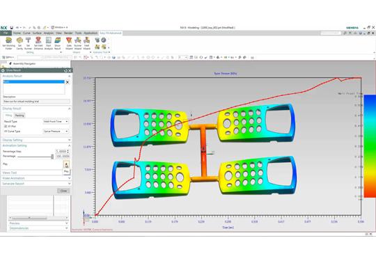The image size is (376, 261).
Task: Open the Result Type dropdown
Action: click(56, 122)
